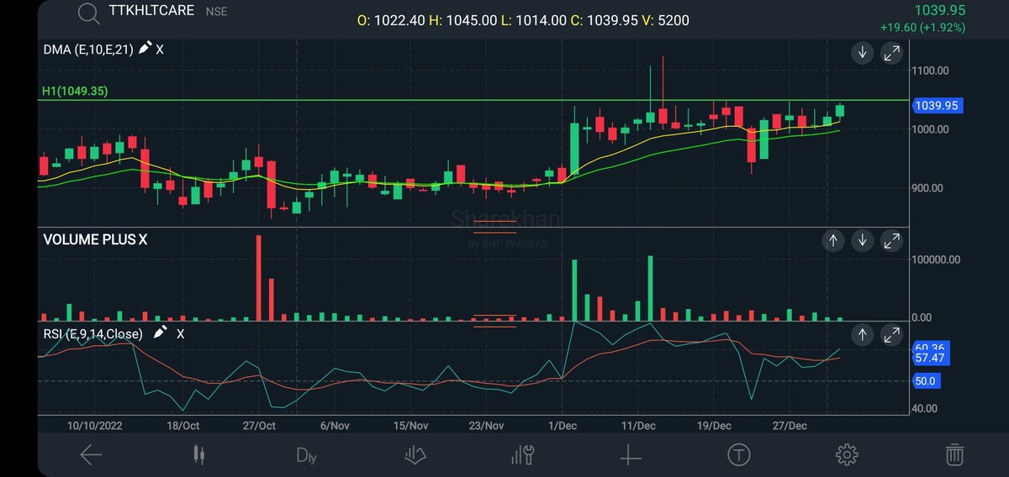Remove the Volume Plus indicator X
This screenshot has height=477, width=1009.
pyautogui.click(x=143, y=240)
